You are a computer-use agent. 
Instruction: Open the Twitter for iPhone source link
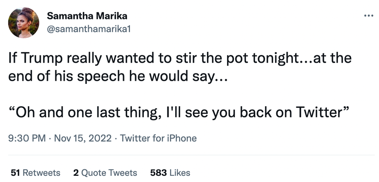tap(158, 138)
